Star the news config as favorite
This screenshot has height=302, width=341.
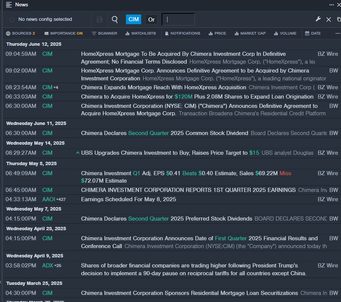(12, 19)
